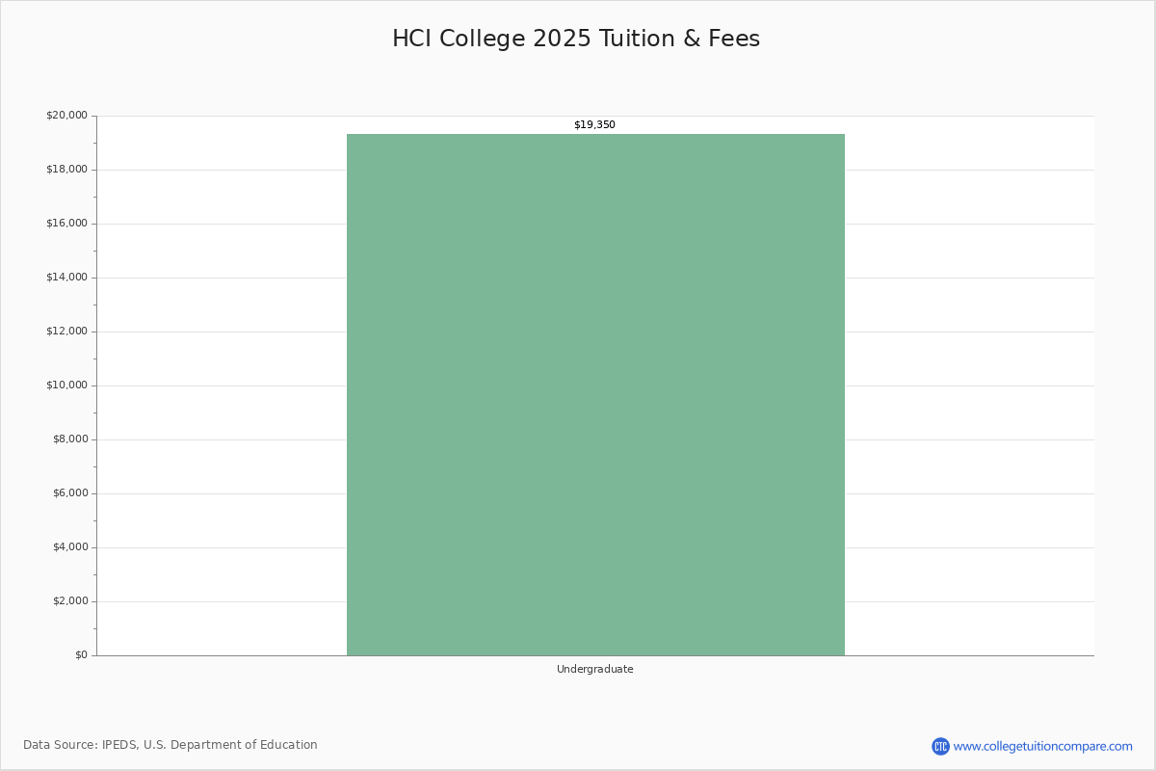Click the $18,000 y-axis label
The height and width of the screenshot is (771, 1156).
click(x=66, y=170)
